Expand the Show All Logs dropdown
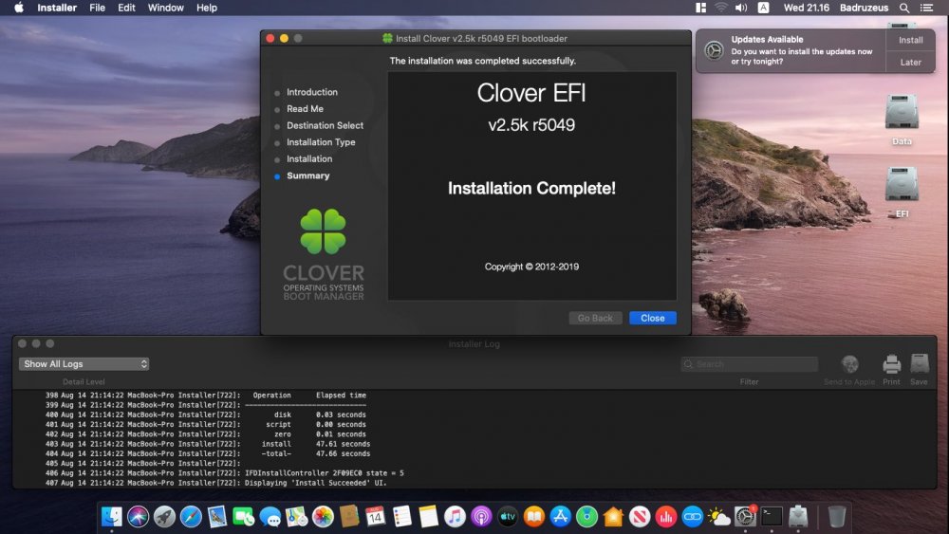949x534 pixels. (84, 364)
